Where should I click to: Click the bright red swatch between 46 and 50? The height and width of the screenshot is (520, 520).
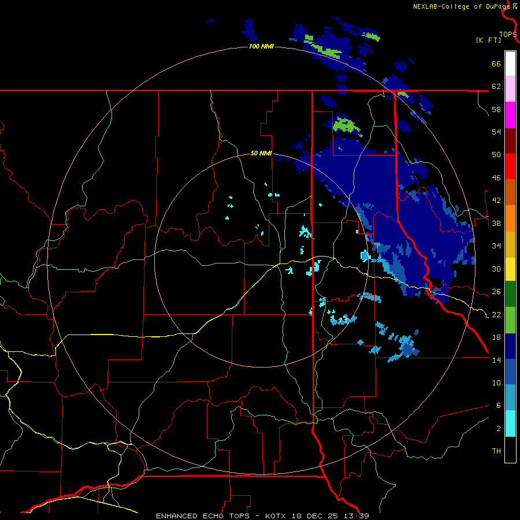click(x=510, y=166)
